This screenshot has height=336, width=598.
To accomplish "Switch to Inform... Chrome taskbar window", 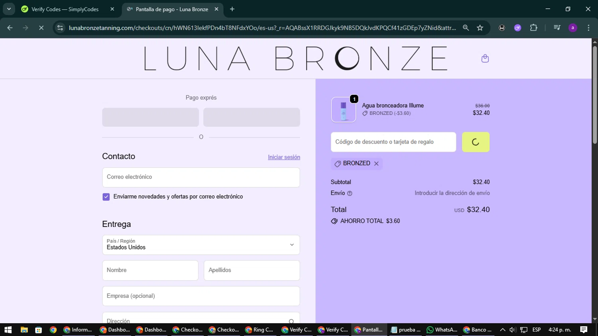I will click(78, 330).
